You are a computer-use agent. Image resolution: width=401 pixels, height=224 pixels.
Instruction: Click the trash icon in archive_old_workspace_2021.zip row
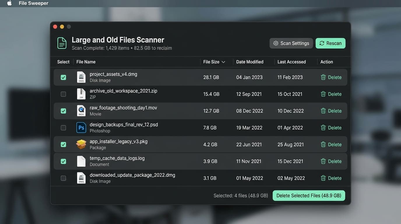[x=323, y=94]
